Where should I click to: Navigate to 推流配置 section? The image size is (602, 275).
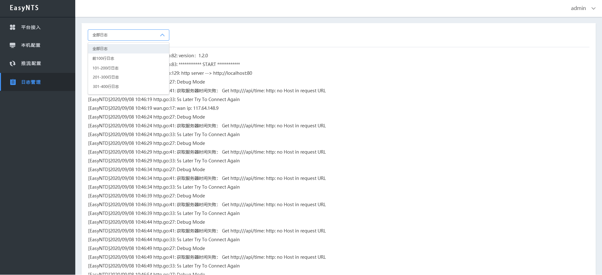[x=31, y=64]
